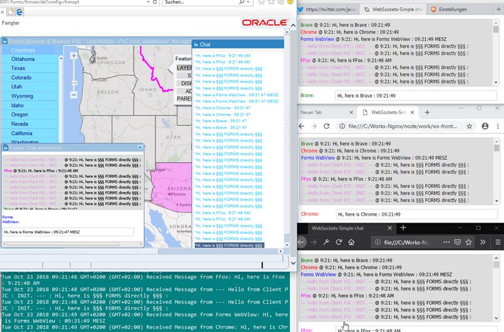Viewport: 504px width, 332px height.
Task: Open the Firefox hamburger menu
Action: click(498, 242)
